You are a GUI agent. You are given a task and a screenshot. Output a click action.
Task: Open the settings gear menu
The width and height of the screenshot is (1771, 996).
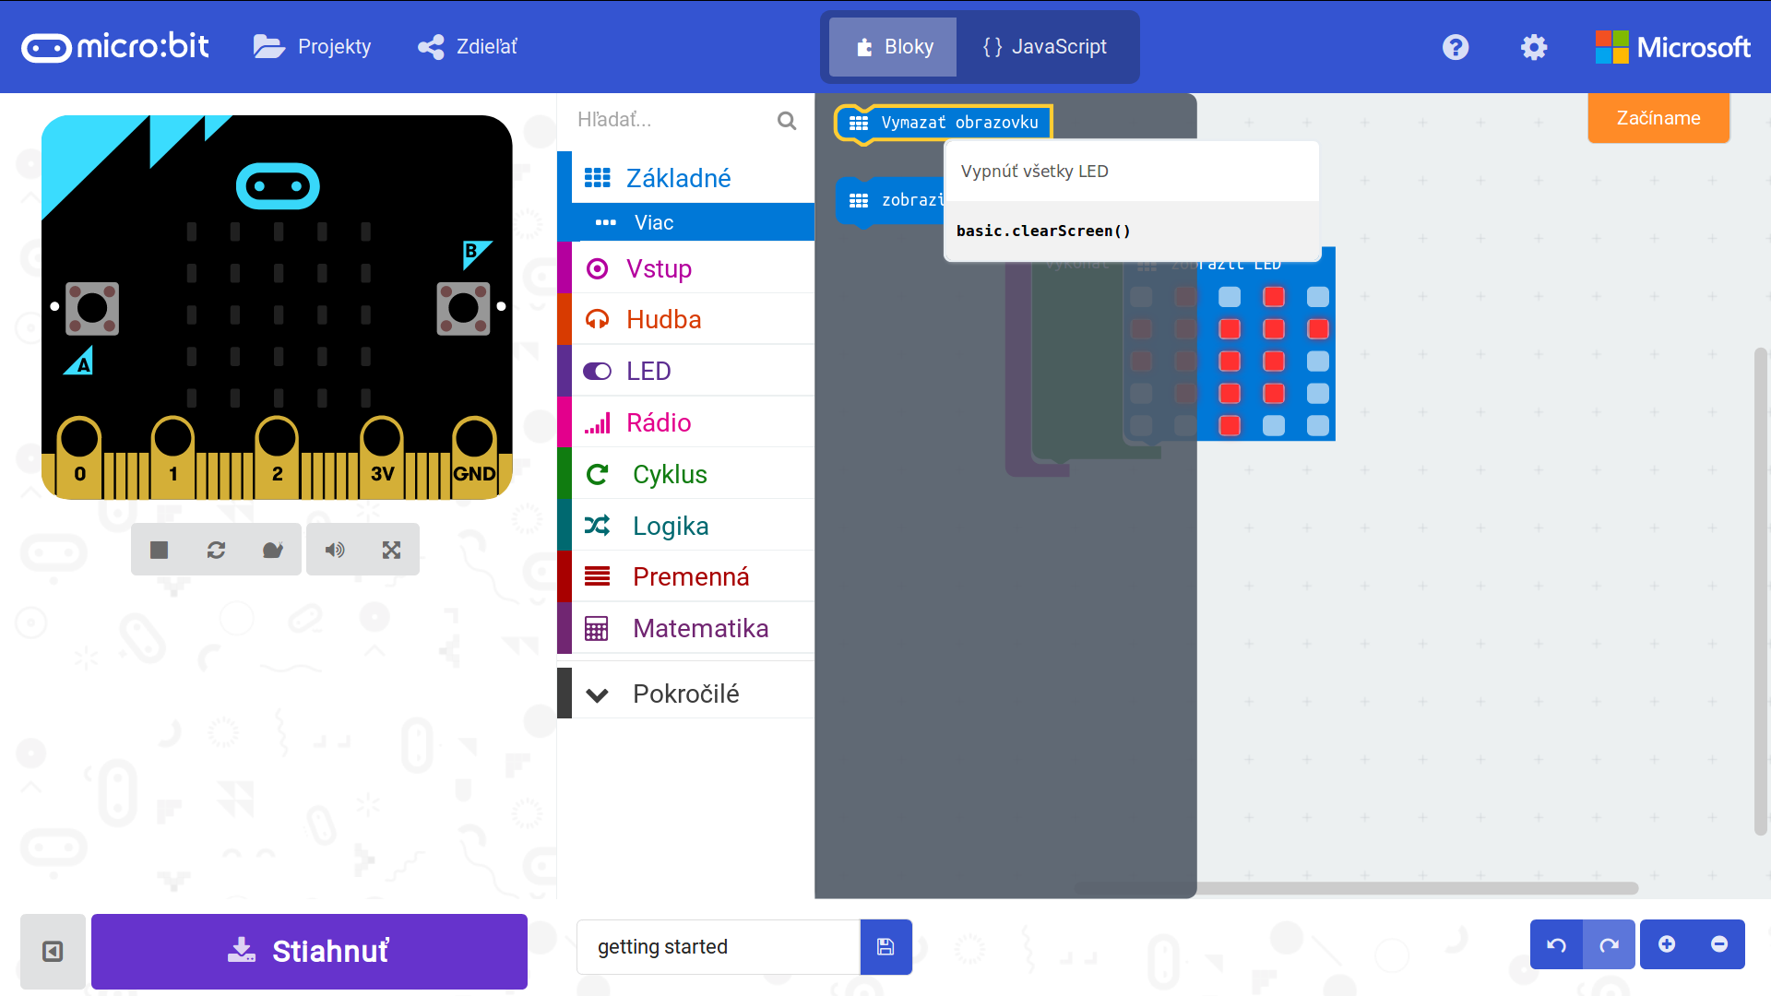pyautogui.click(x=1534, y=47)
